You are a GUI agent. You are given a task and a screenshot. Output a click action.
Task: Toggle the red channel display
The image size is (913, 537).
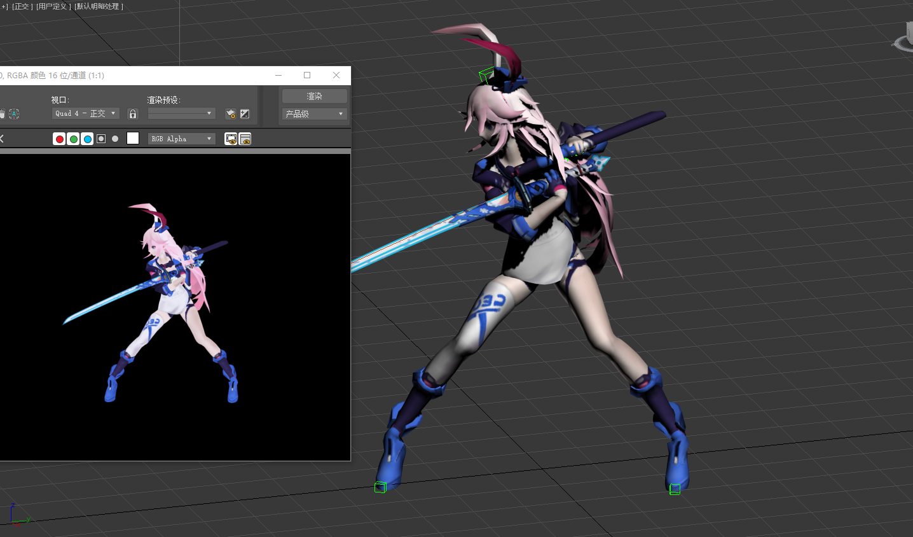point(59,139)
